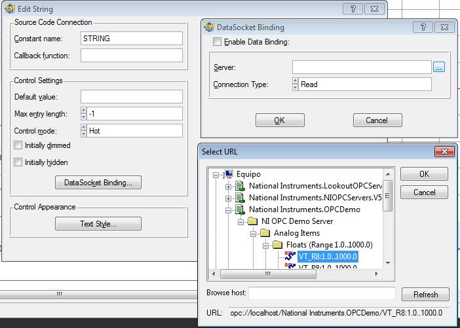The height and width of the screenshot is (328, 460).
Task: Collapse the Floats (Range 1.0..1000.0) folder
Action: point(265,246)
